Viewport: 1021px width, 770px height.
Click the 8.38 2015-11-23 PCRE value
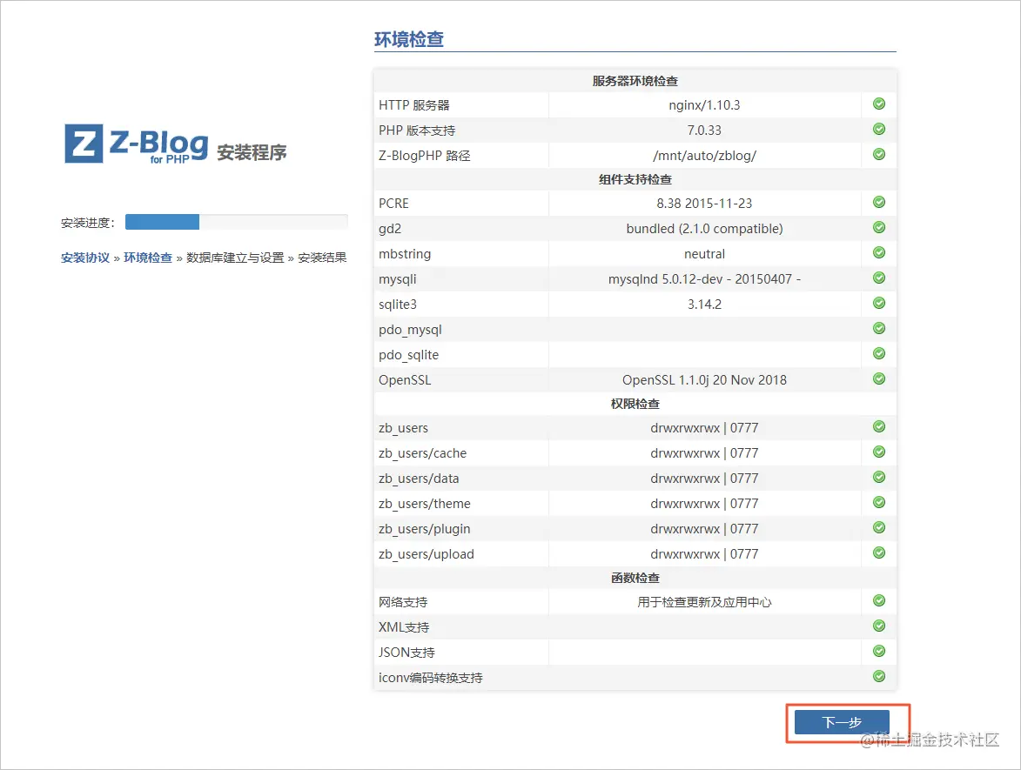[x=704, y=203]
